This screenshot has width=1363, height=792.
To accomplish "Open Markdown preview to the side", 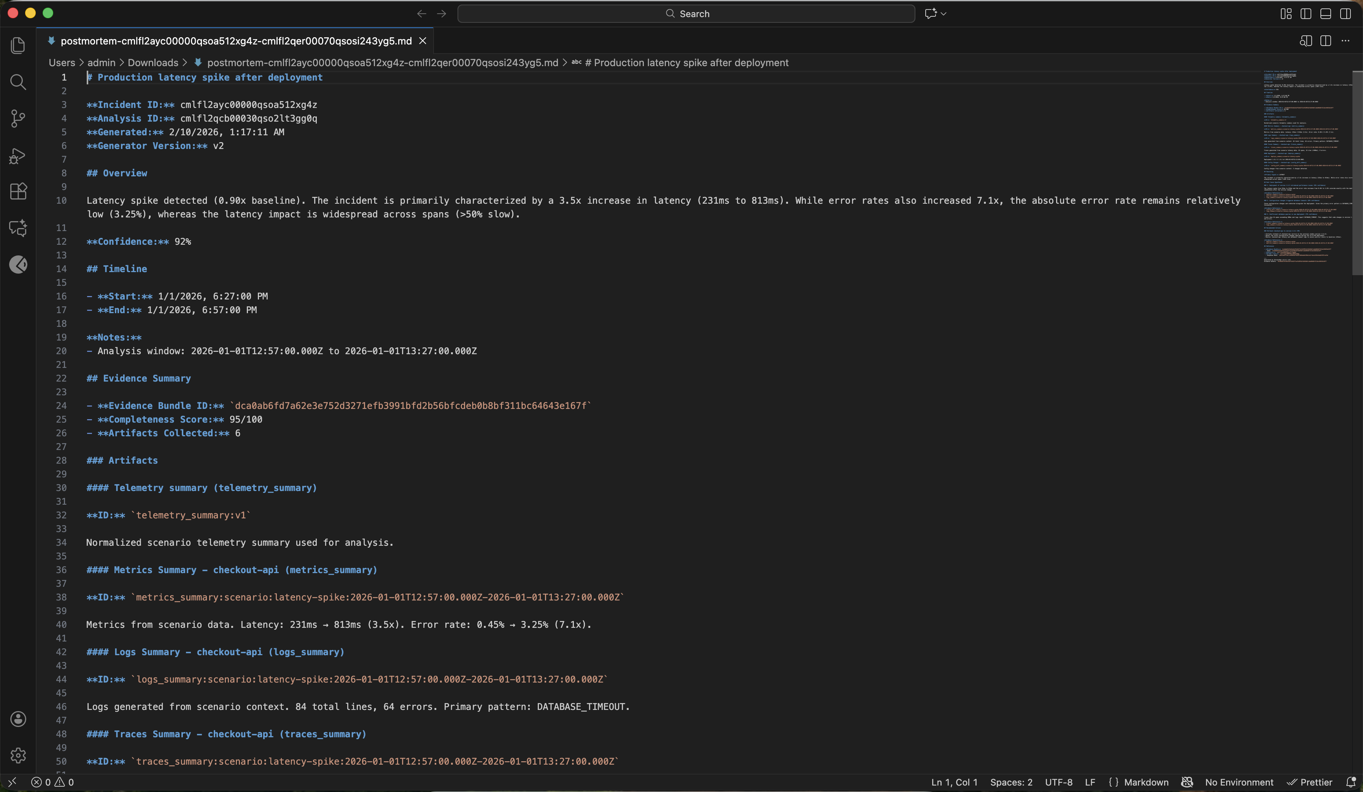I will [1305, 41].
